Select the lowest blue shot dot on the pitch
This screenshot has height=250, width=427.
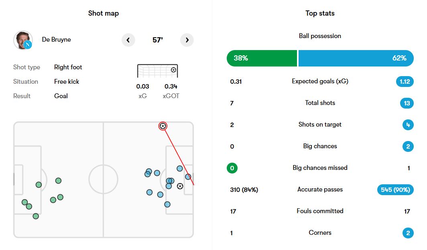tap(167, 204)
